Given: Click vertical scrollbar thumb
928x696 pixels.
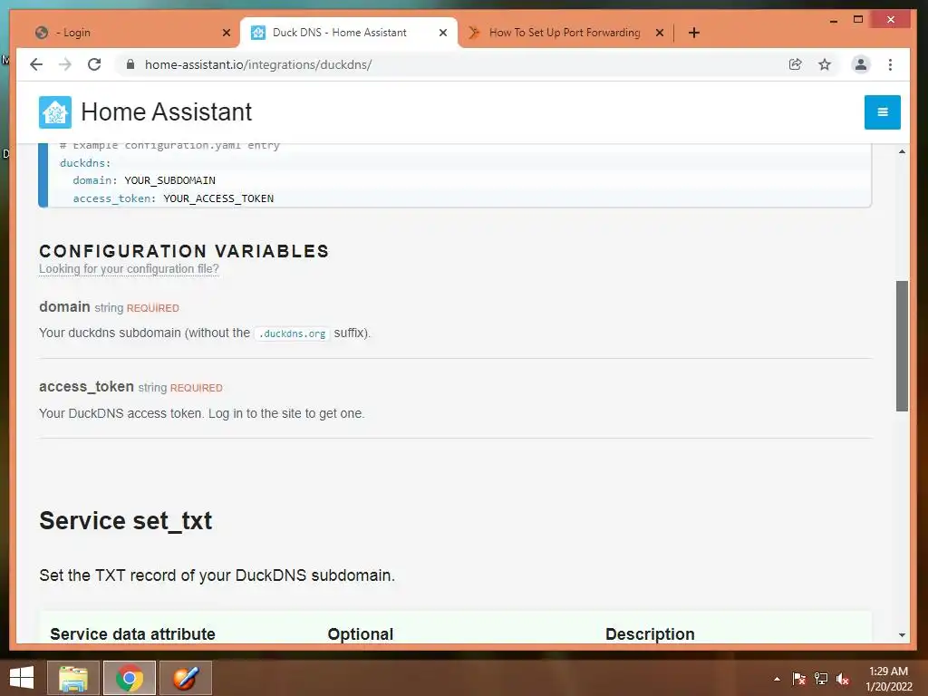Looking at the screenshot, I should tap(902, 345).
